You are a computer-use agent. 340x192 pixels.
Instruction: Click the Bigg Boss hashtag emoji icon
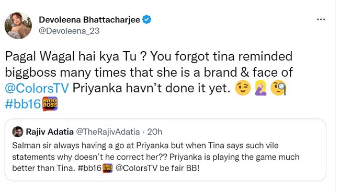50,104
